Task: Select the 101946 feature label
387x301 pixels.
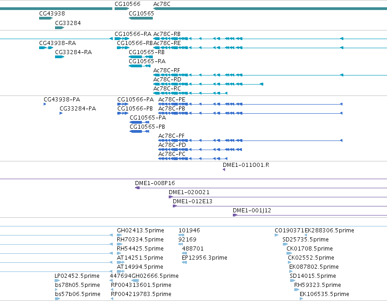Action: tap(189, 231)
